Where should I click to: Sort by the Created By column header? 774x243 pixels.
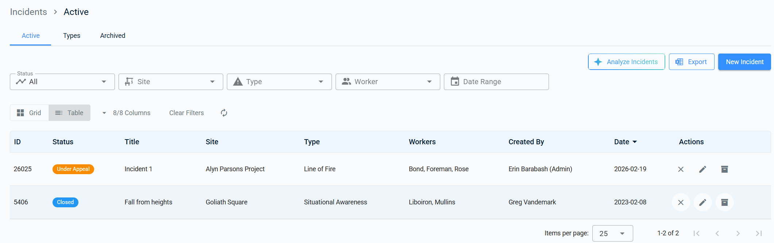(x=526, y=142)
